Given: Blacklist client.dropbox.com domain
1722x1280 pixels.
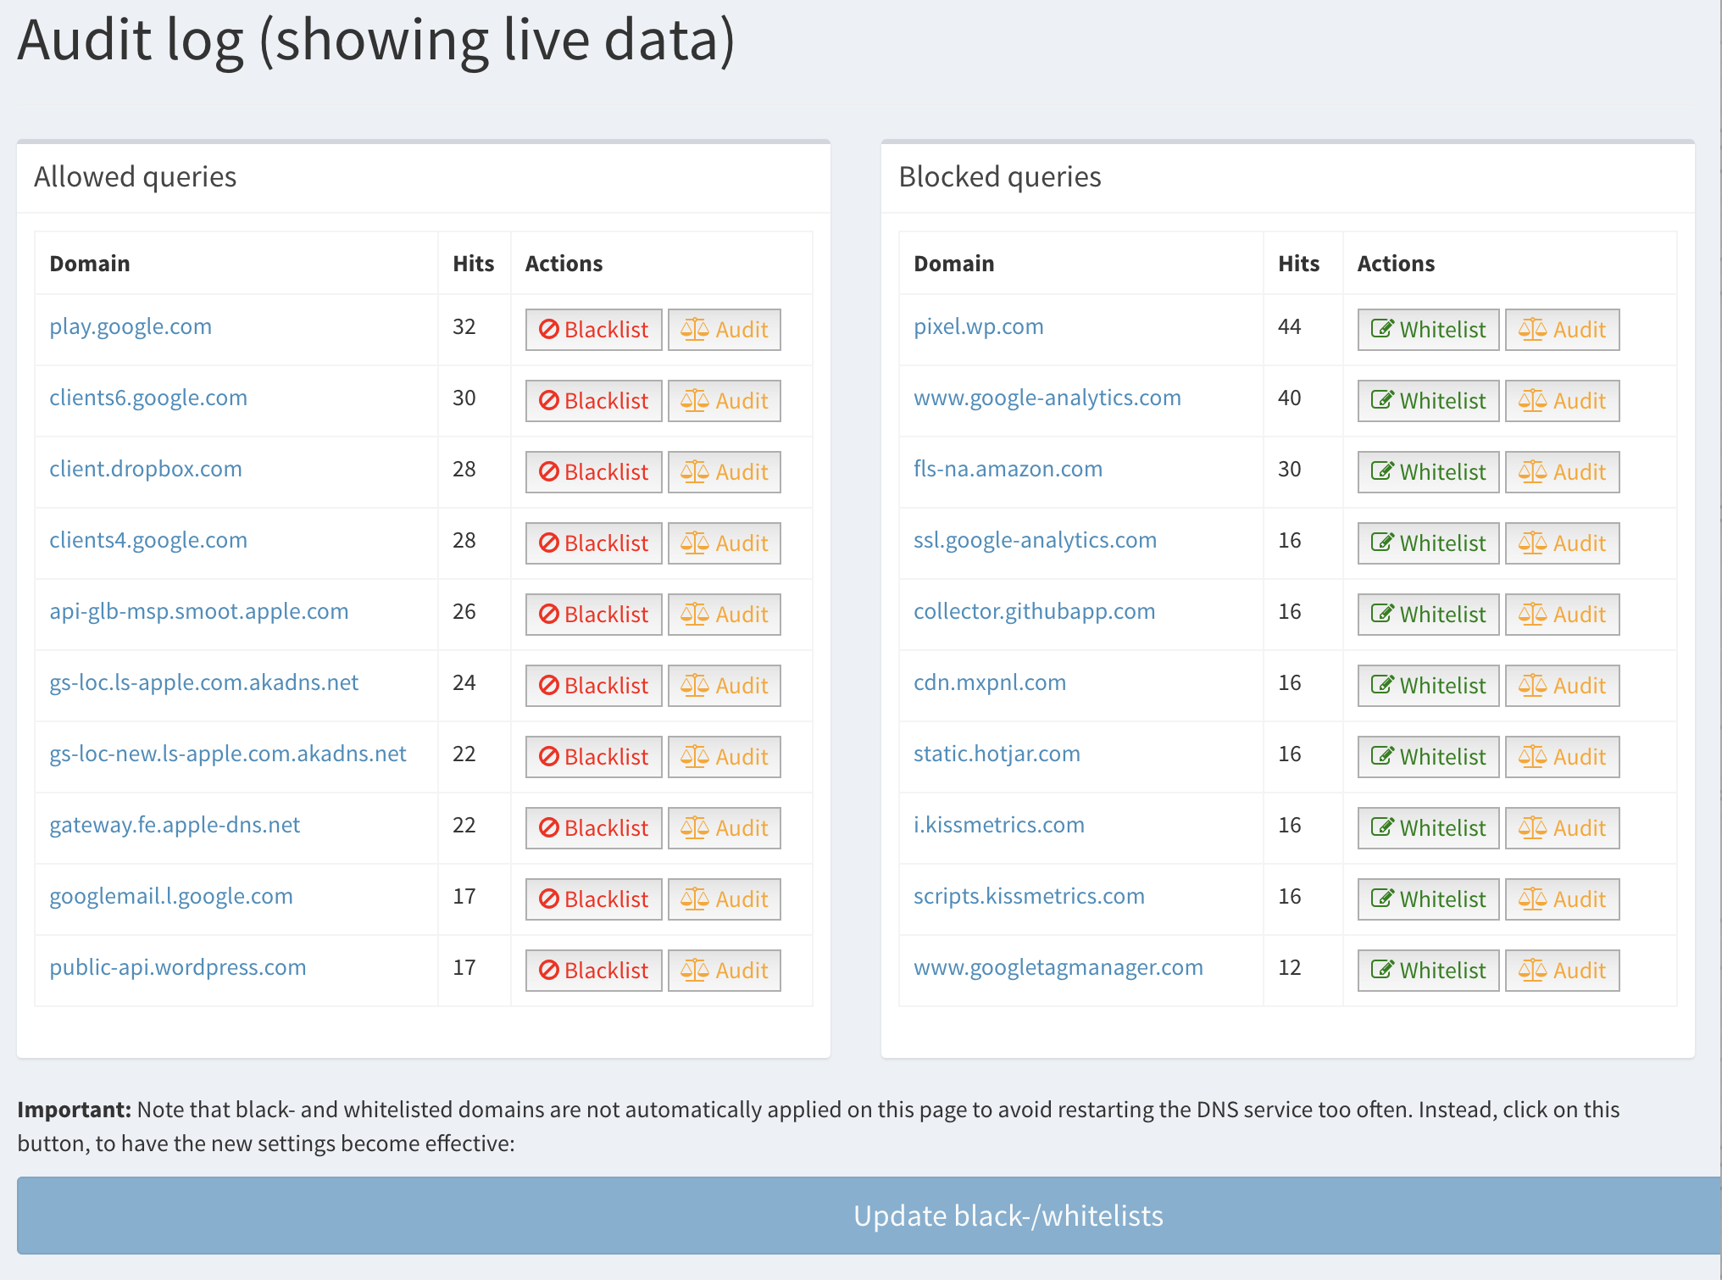Looking at the screenshot, I should 593,472.
